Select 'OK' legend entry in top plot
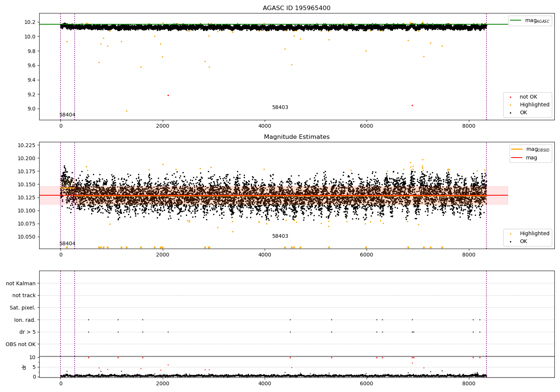Image resolution: width=560 pixels, height=392 pixels. [523, 113]
